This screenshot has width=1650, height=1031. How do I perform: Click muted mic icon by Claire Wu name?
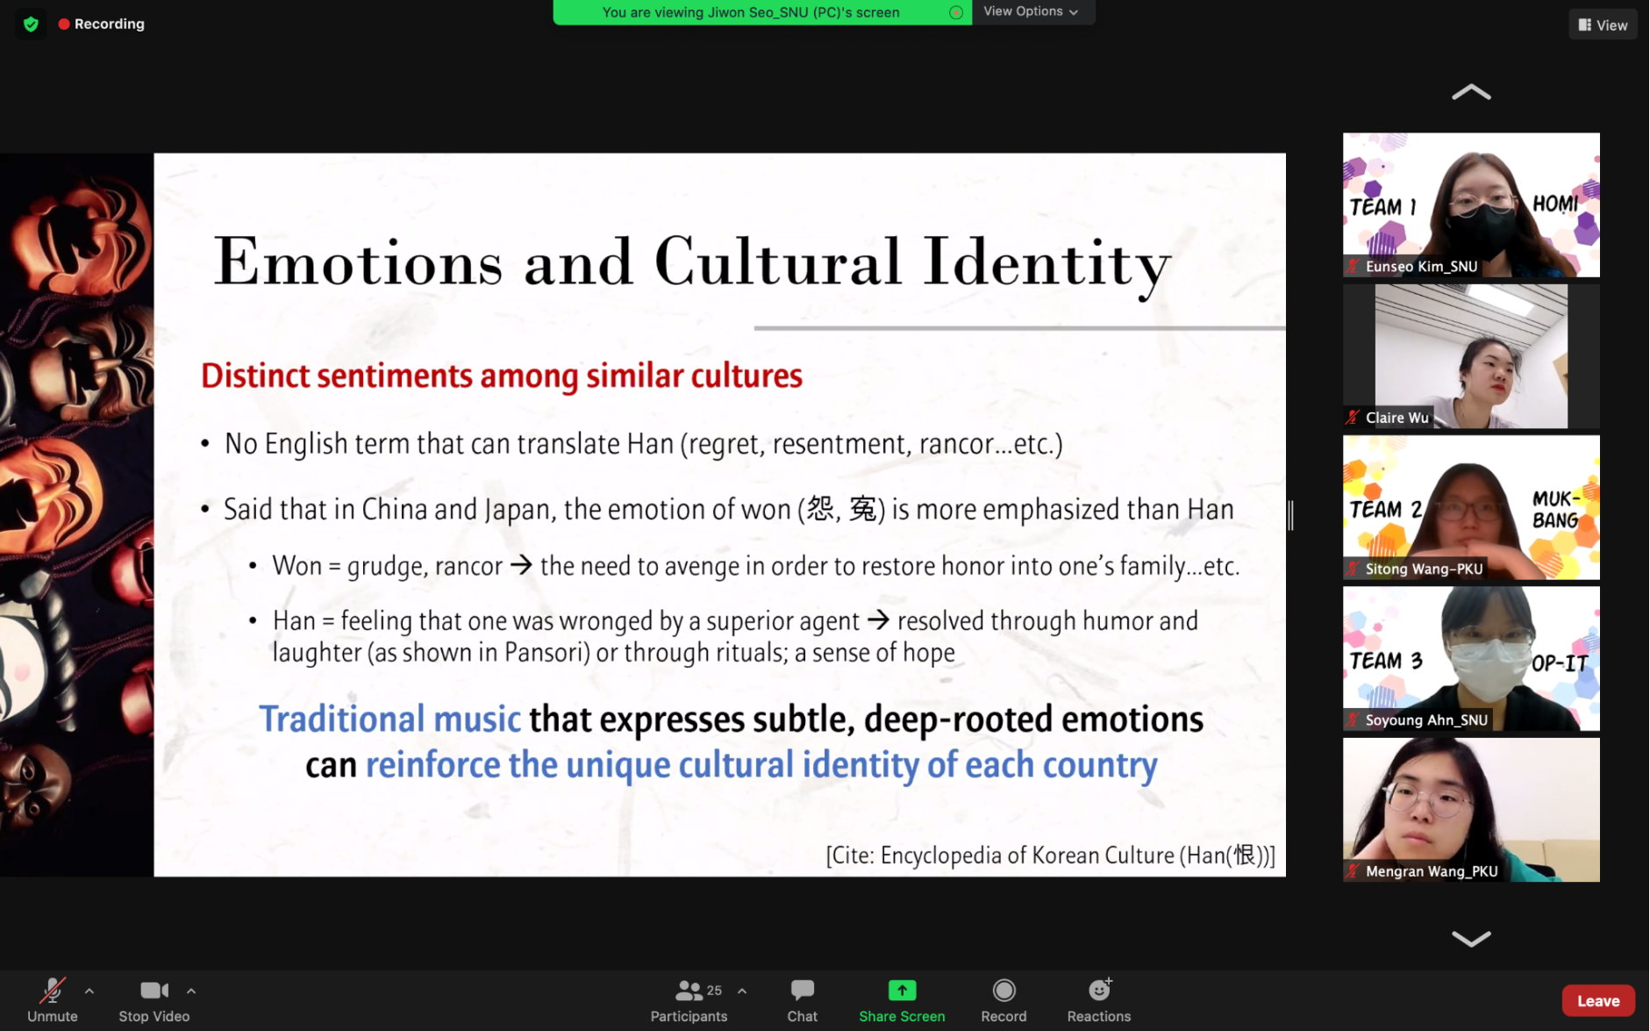[x=1354, y=418]
